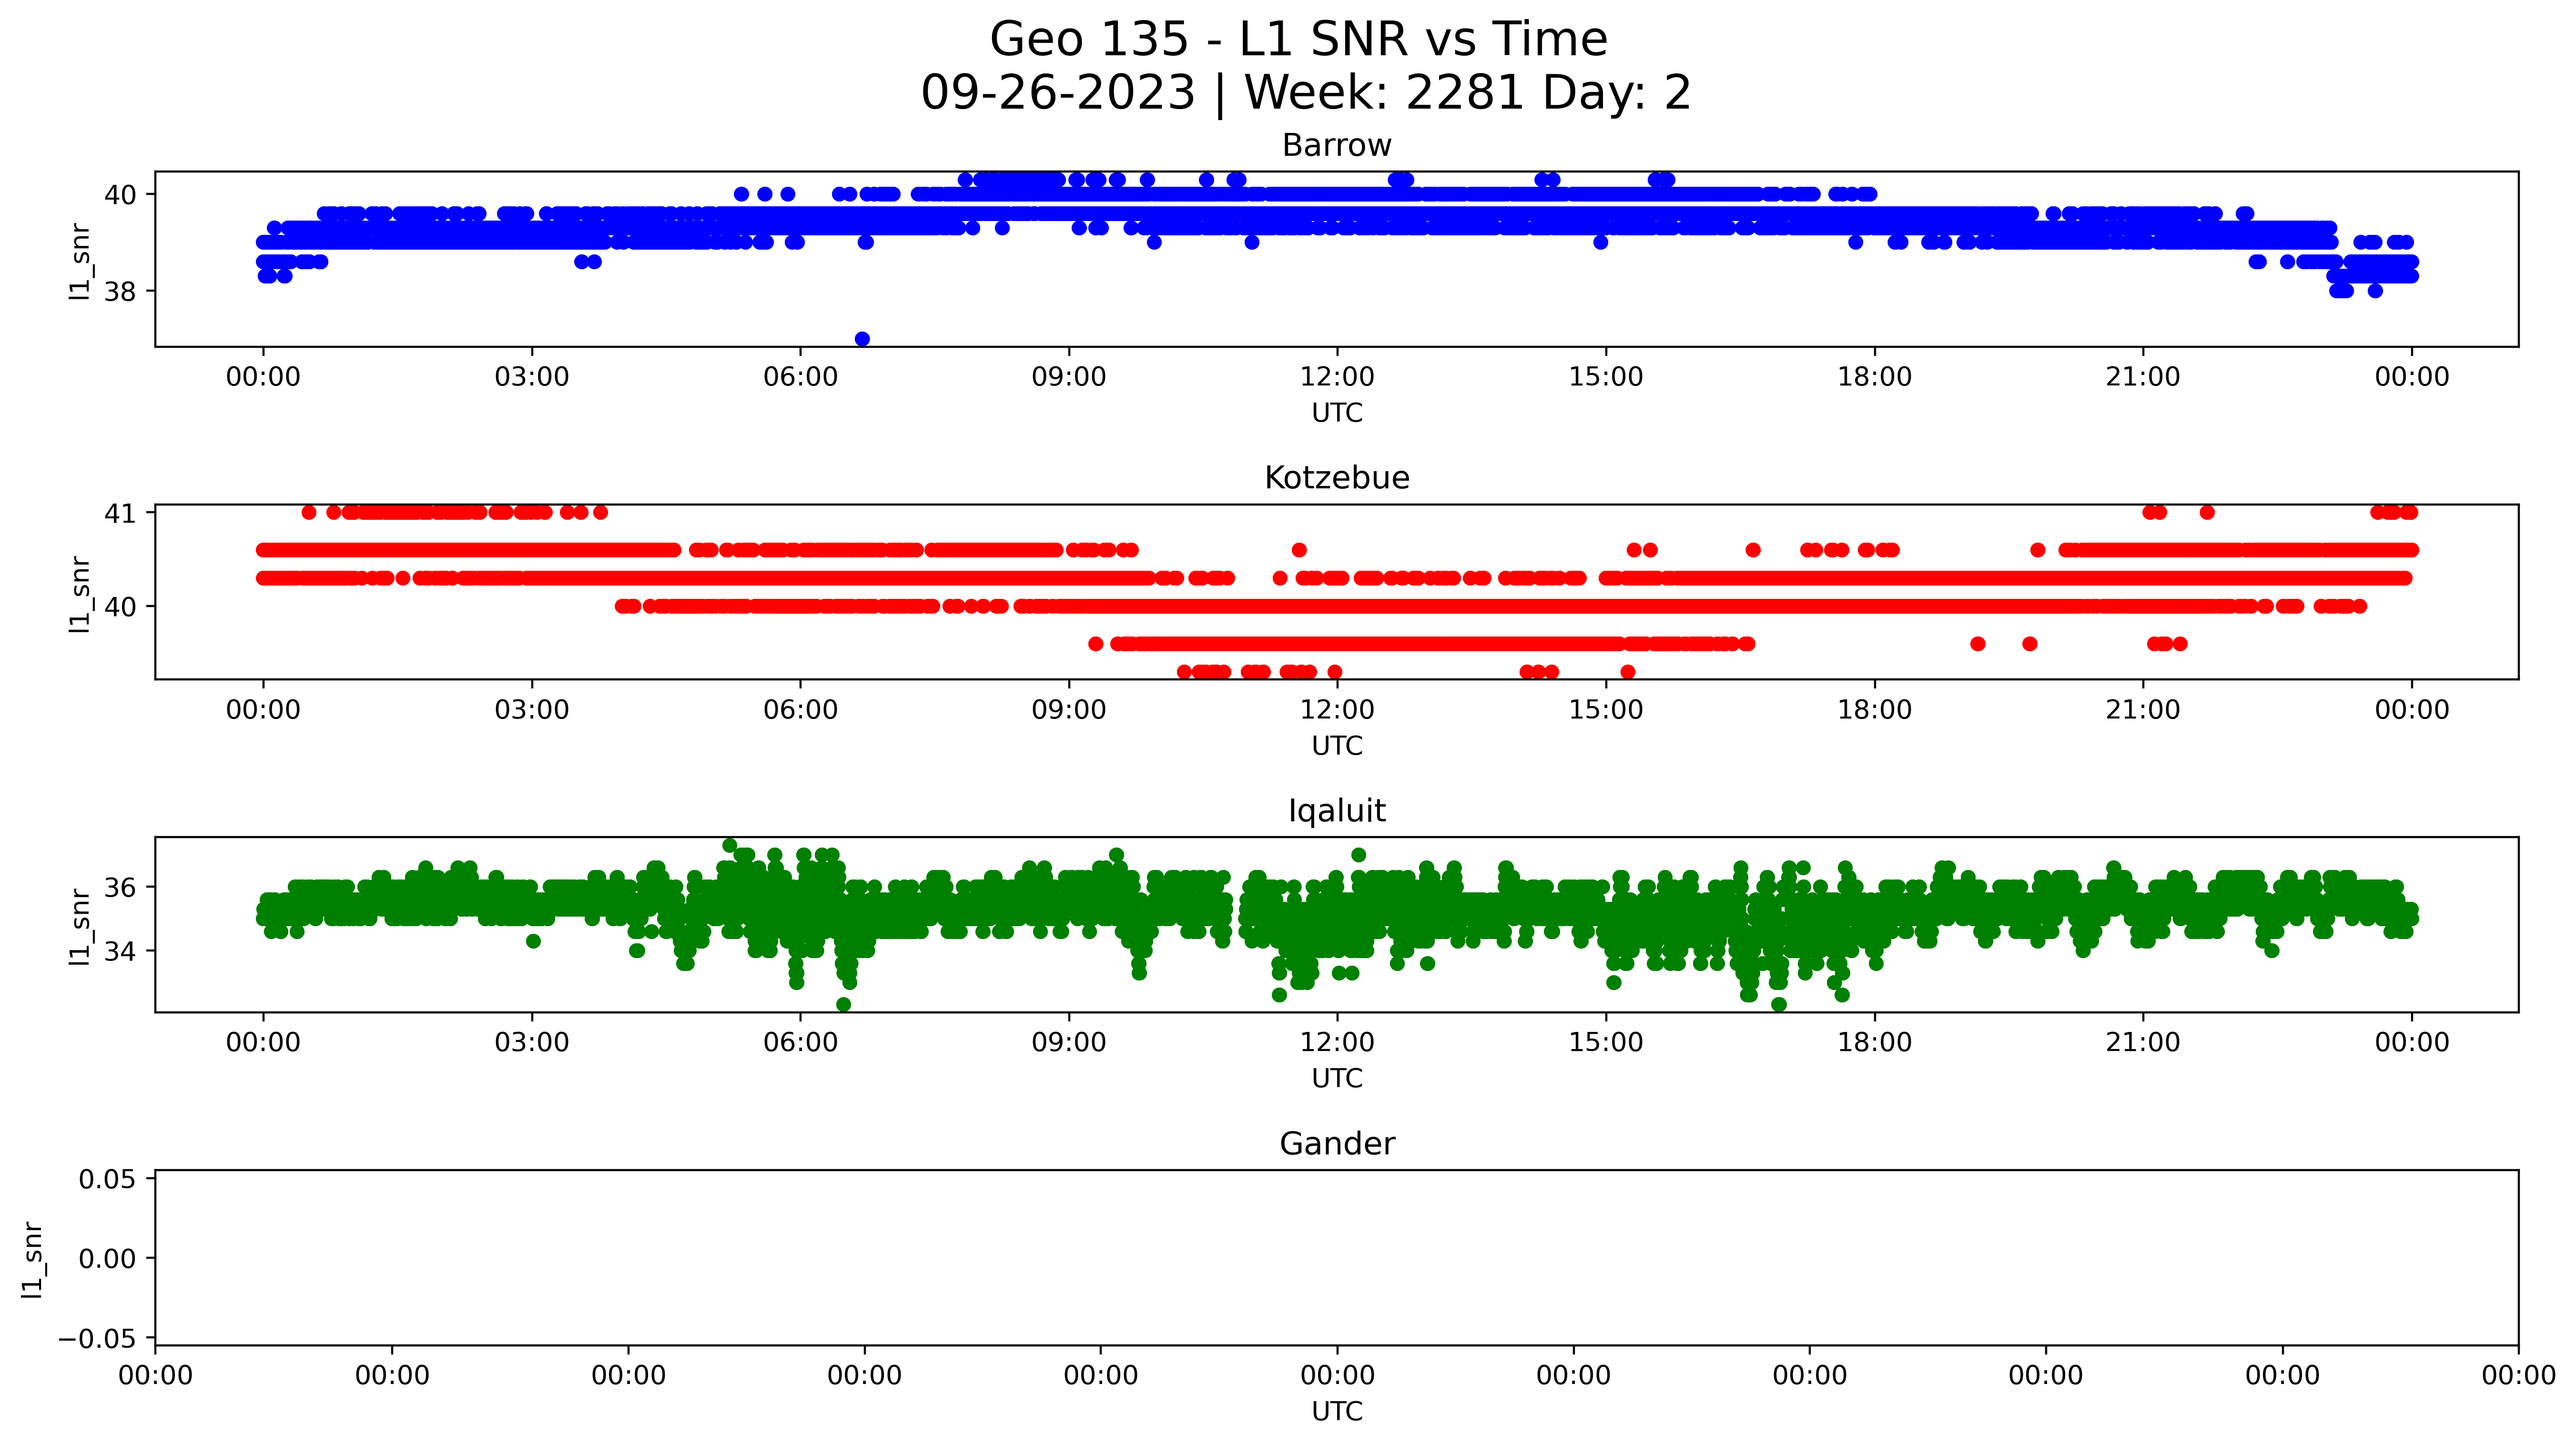Click the '15:00' x-tick under Iqaluit
The image size is (2576, 1445).
click(x=1606, y=1043)
